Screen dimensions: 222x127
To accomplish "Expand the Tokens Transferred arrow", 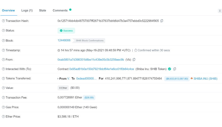I will coord(58,79).
